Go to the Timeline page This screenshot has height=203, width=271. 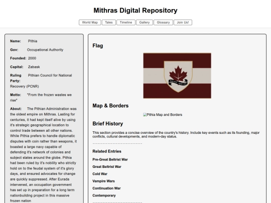(x=126, y=23)
